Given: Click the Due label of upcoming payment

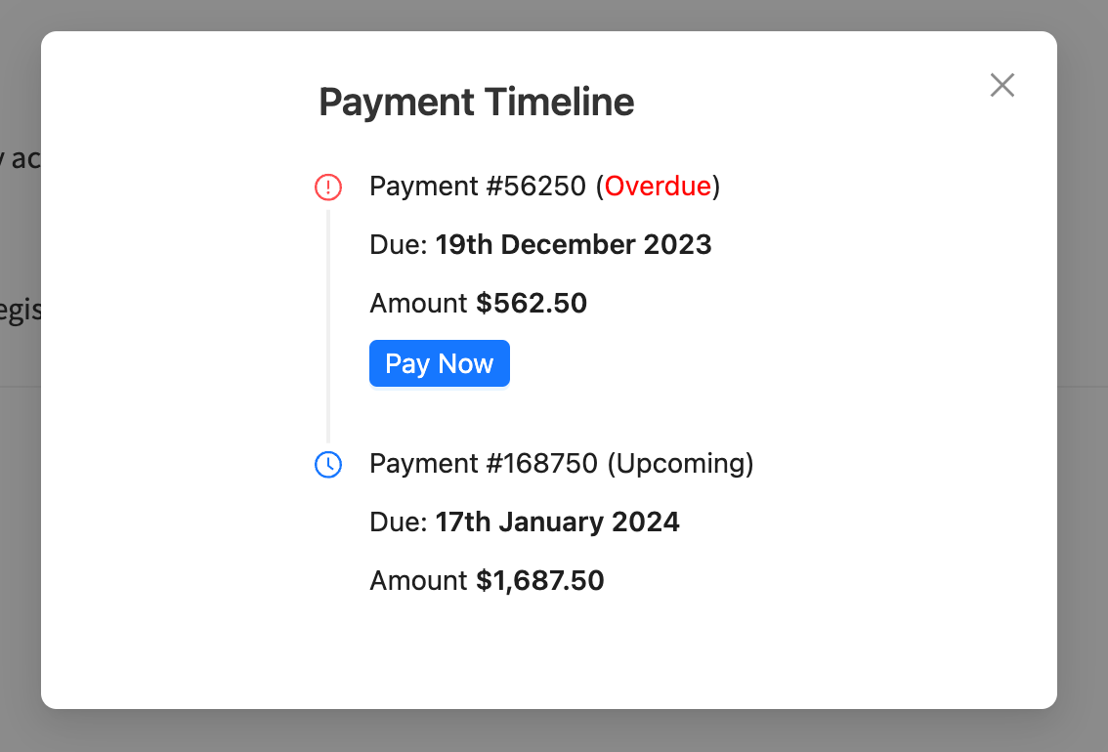Looking at the screenshot, I should [x=399, y=522].
